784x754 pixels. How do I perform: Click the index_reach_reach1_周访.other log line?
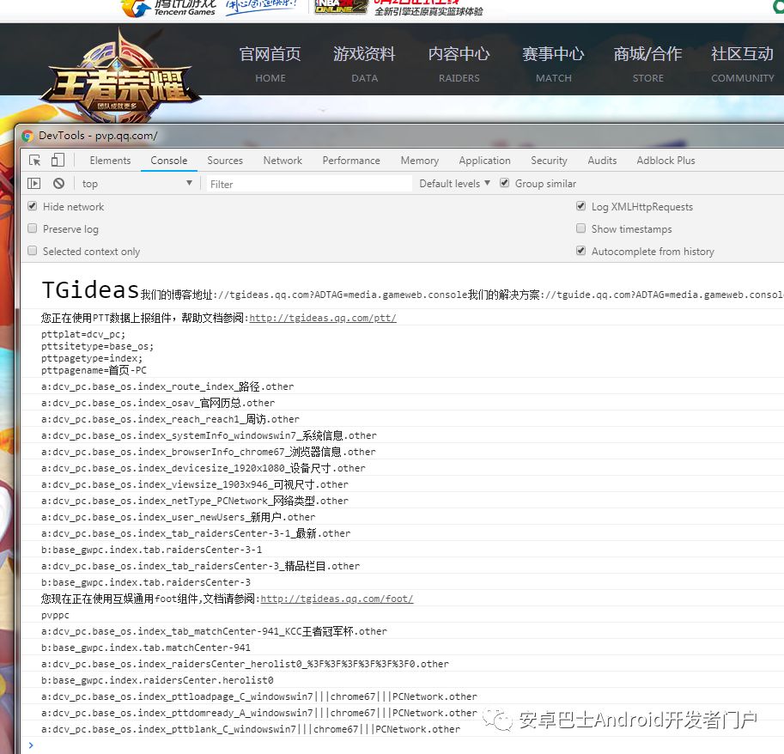(170, 419)
